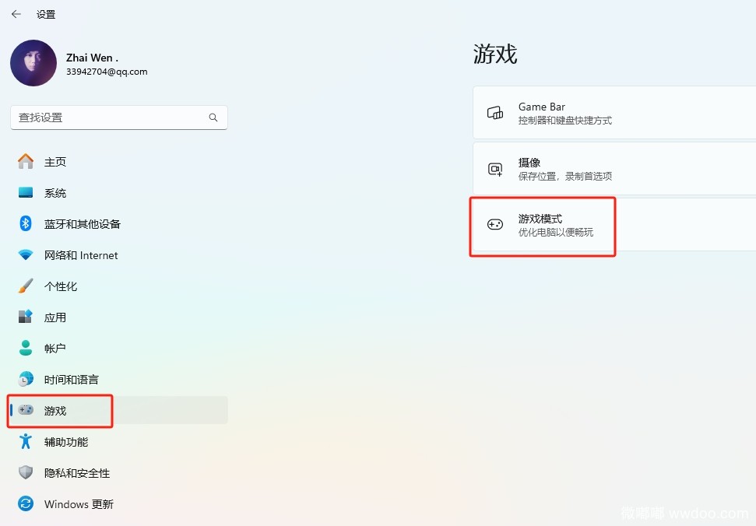This screenshot has width=756, height=526.
Task: Open the 摄像 capture settings
Action: (614, 169)
